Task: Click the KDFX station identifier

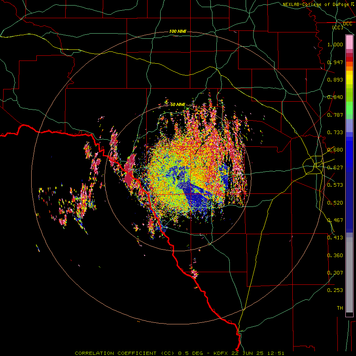Action: tap(222, 353)
